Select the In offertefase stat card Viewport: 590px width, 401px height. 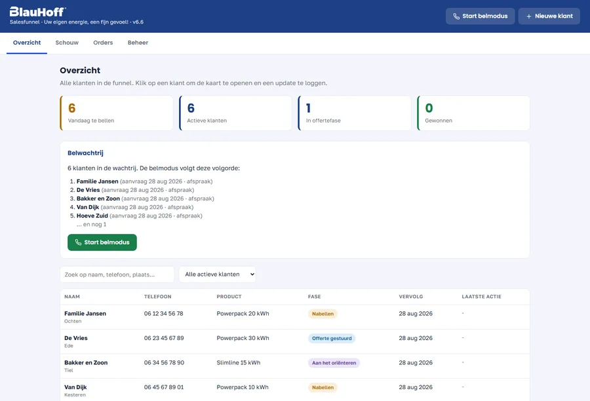click(x=355, y=113)
